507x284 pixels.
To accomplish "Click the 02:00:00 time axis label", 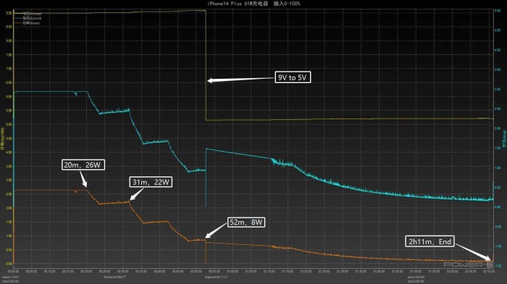I will point(453,272).
